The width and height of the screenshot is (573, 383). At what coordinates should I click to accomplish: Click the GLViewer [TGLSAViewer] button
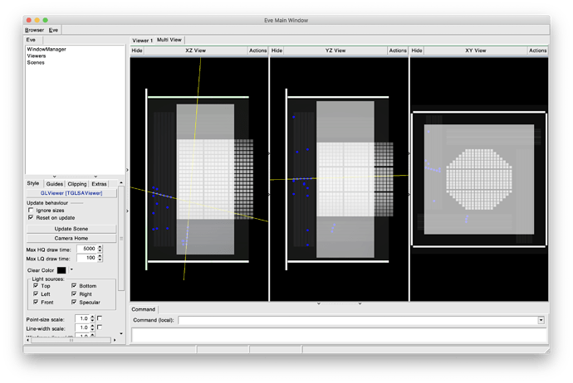71,193
